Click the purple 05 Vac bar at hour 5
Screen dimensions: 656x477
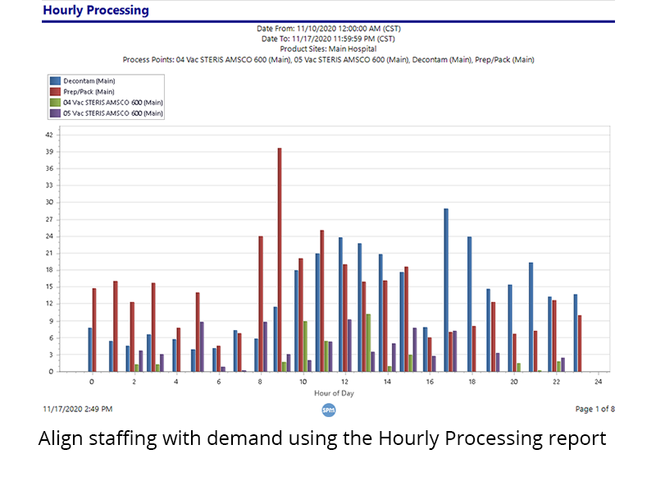[202, 346]
